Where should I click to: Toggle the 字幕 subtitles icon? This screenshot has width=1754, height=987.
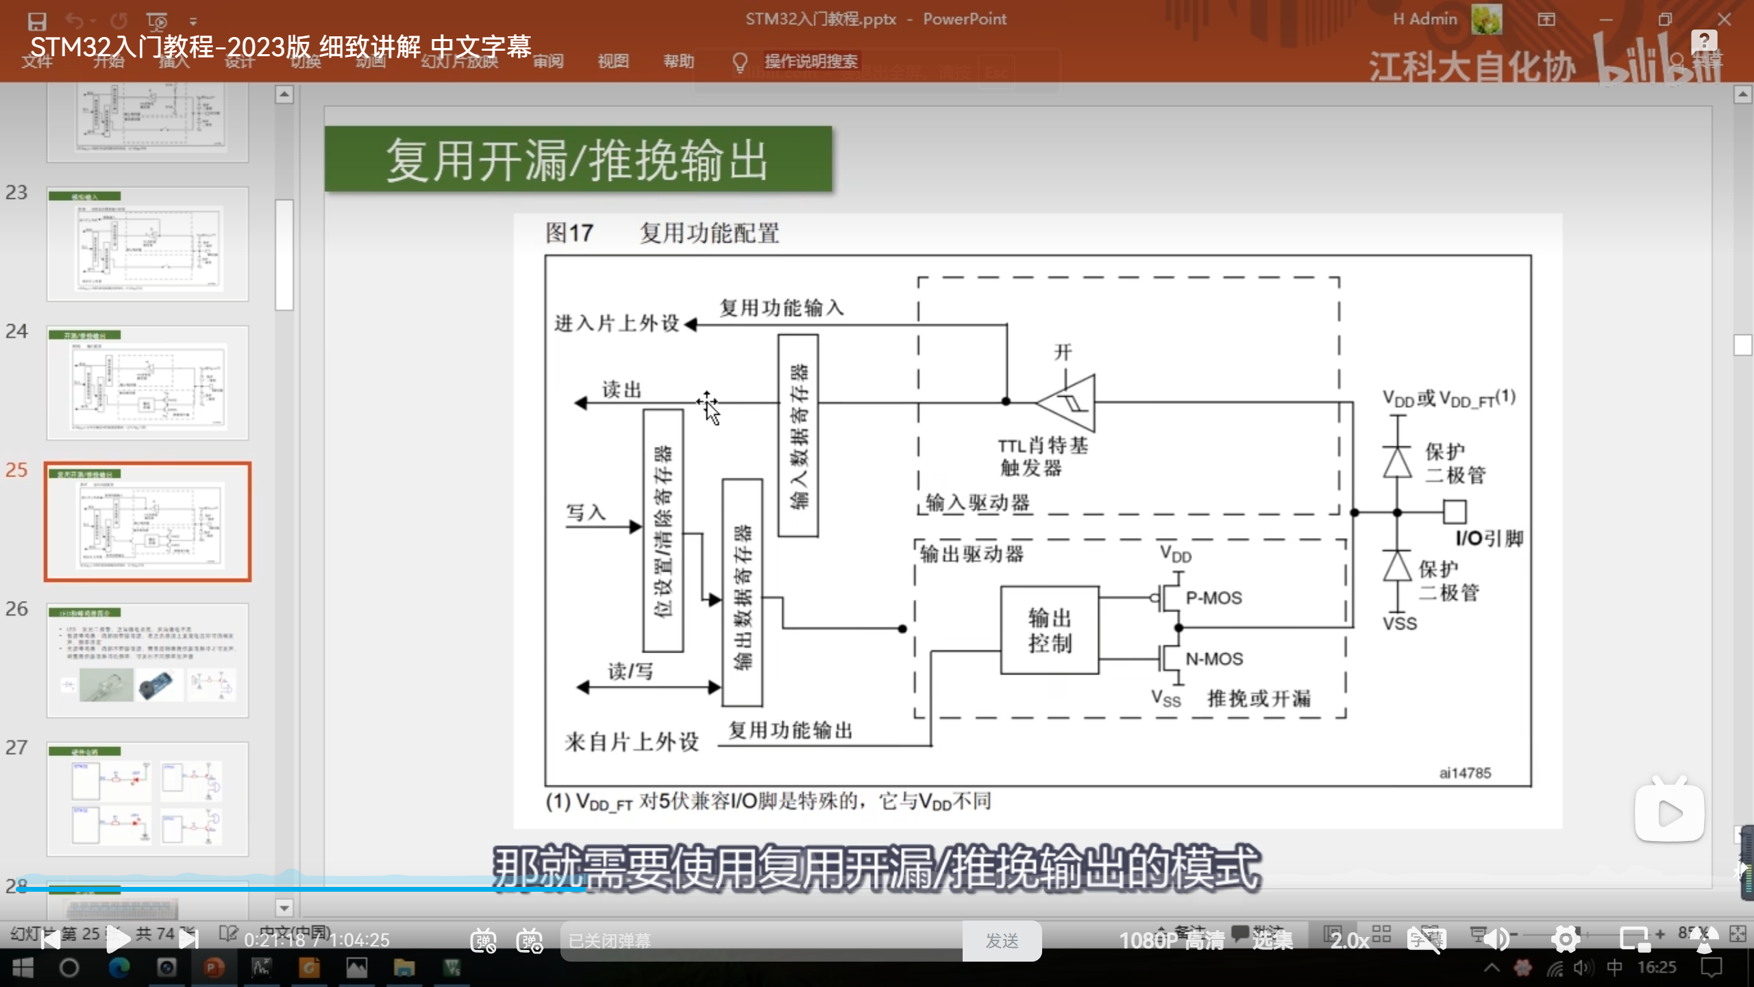point(1426,940)
